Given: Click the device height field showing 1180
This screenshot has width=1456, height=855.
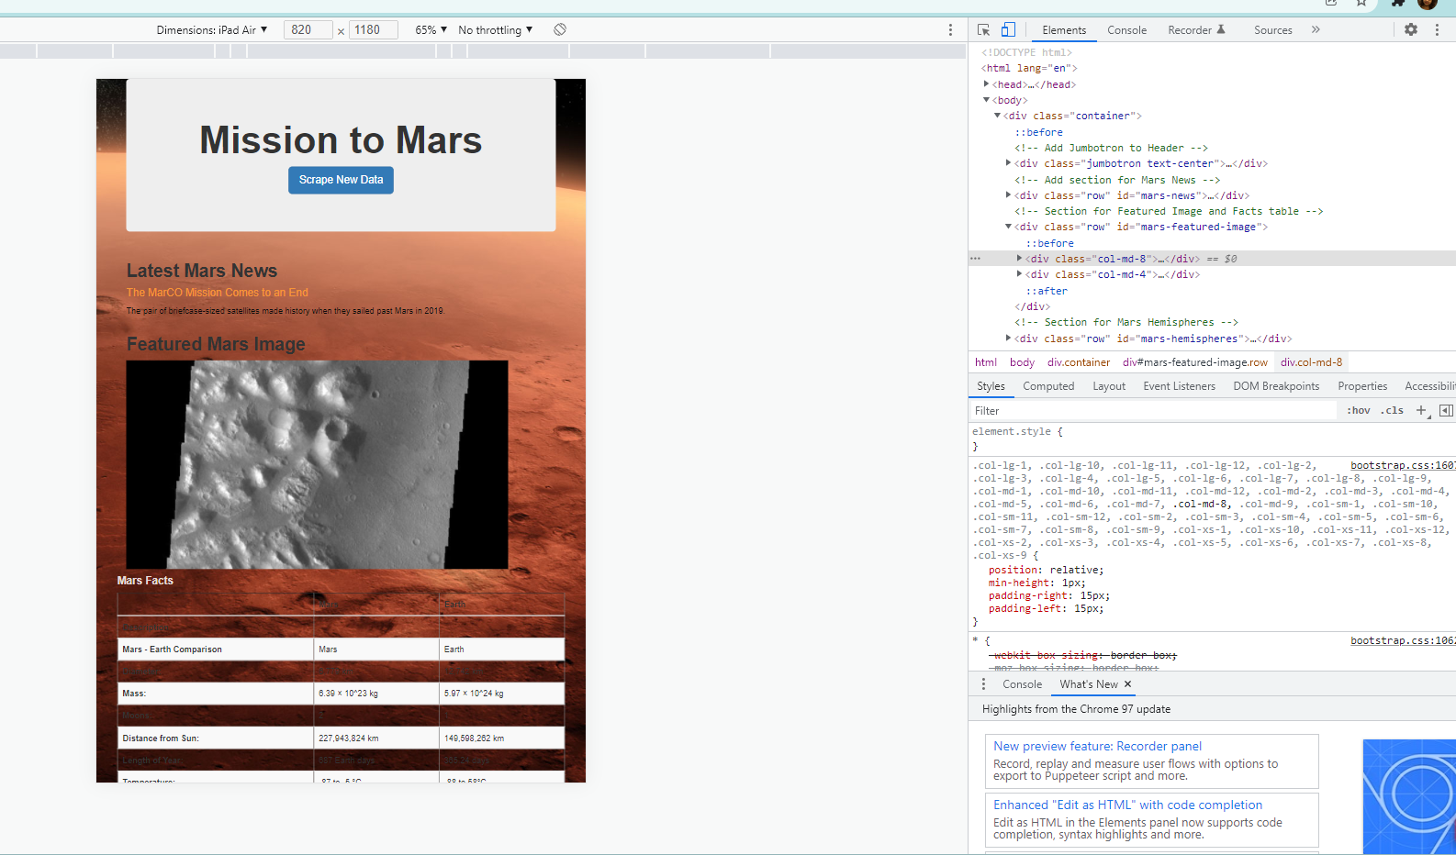Looking at the screenshot, I should (374, 30).
